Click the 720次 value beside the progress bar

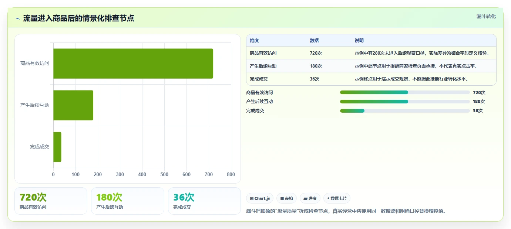point(479,93)
